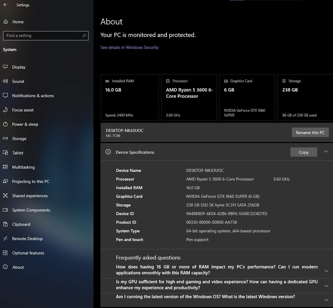Expand the latest Windows version question

326,300
